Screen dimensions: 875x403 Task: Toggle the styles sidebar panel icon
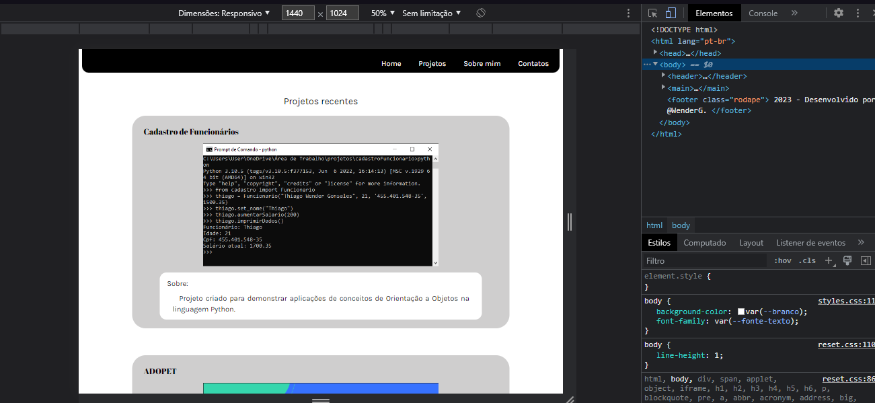pyautogui.click(x=866, y=260)
